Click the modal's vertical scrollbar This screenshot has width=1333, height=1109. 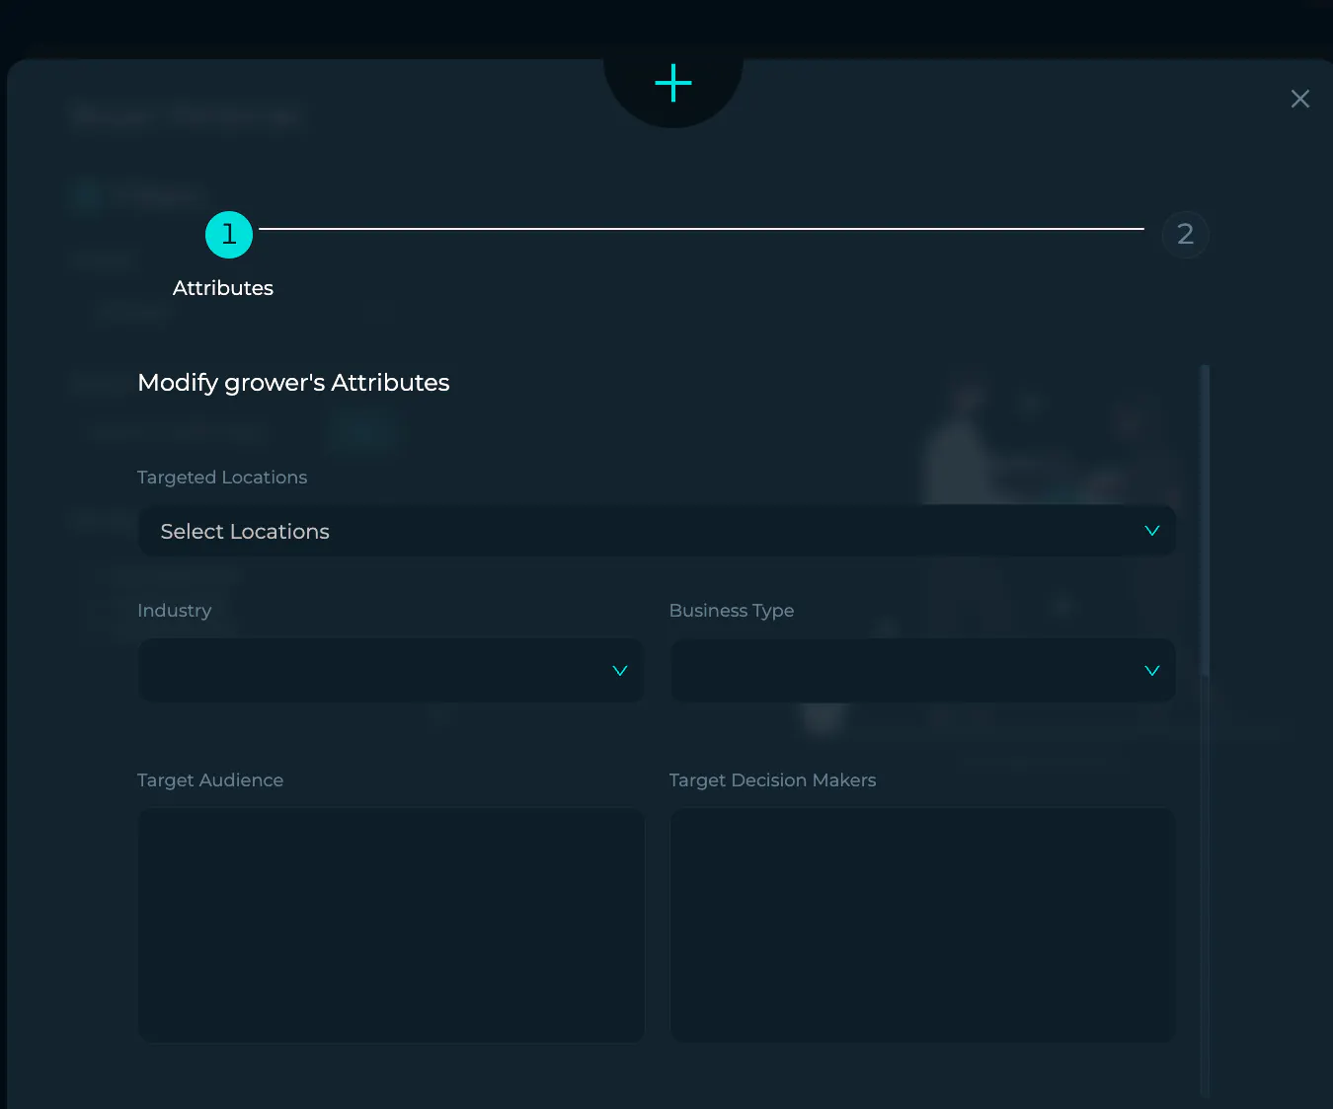coord(1205,521)
